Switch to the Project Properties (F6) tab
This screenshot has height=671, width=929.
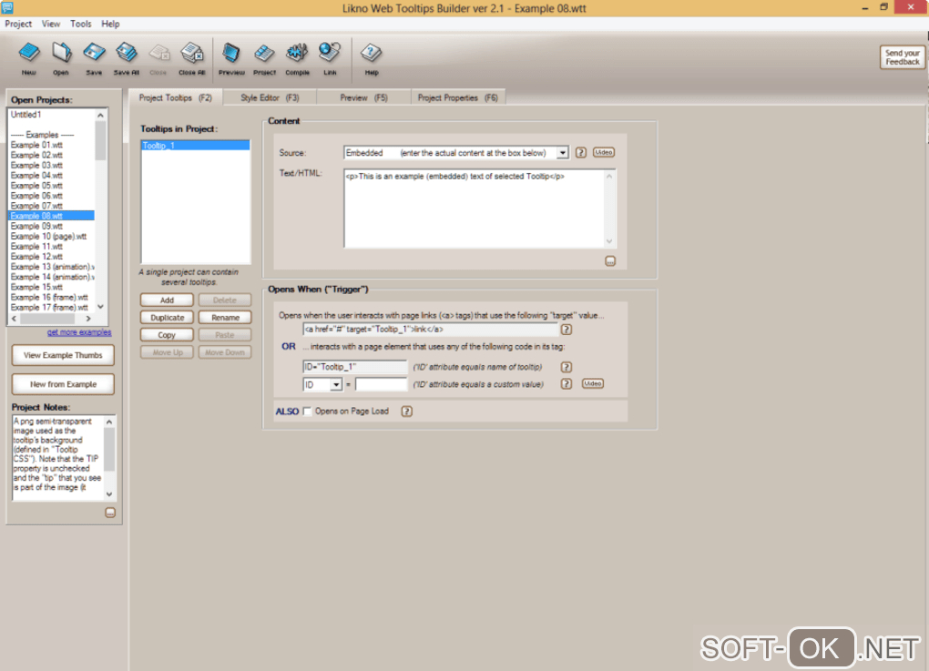pos(458,97)
